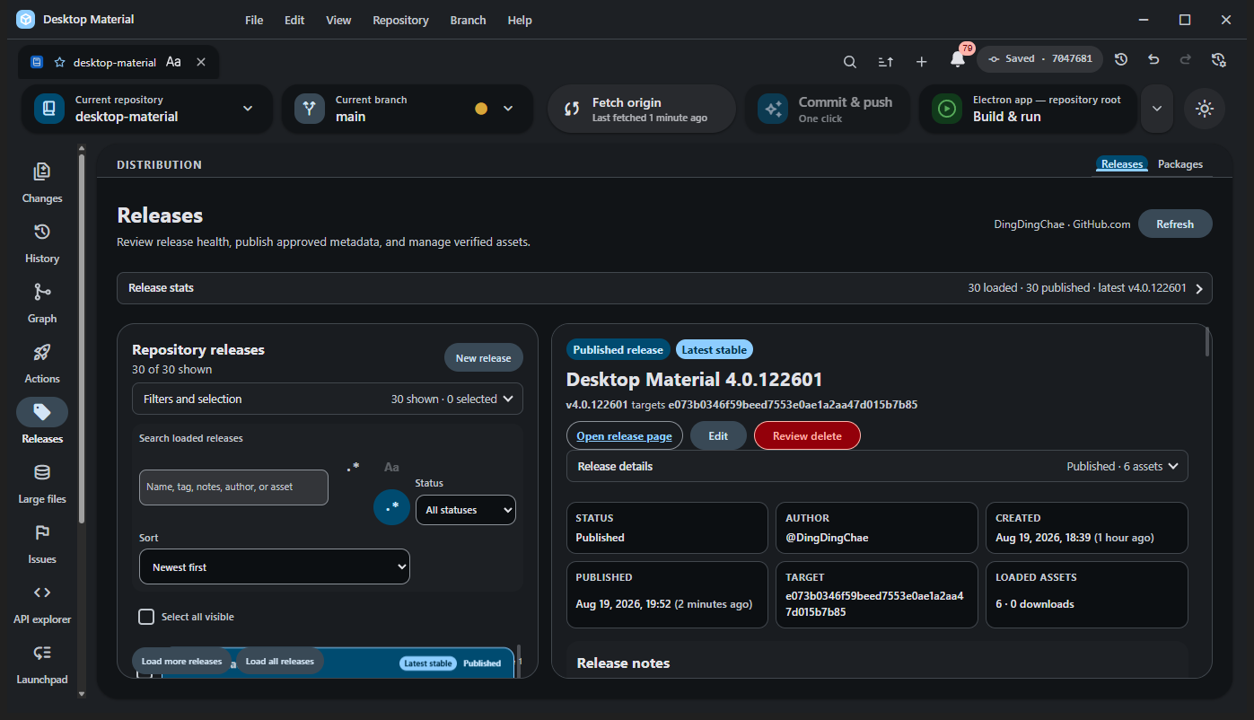Click the Review delete button
This screenshot has width=1254, height=720.
(x=807, y=435)
